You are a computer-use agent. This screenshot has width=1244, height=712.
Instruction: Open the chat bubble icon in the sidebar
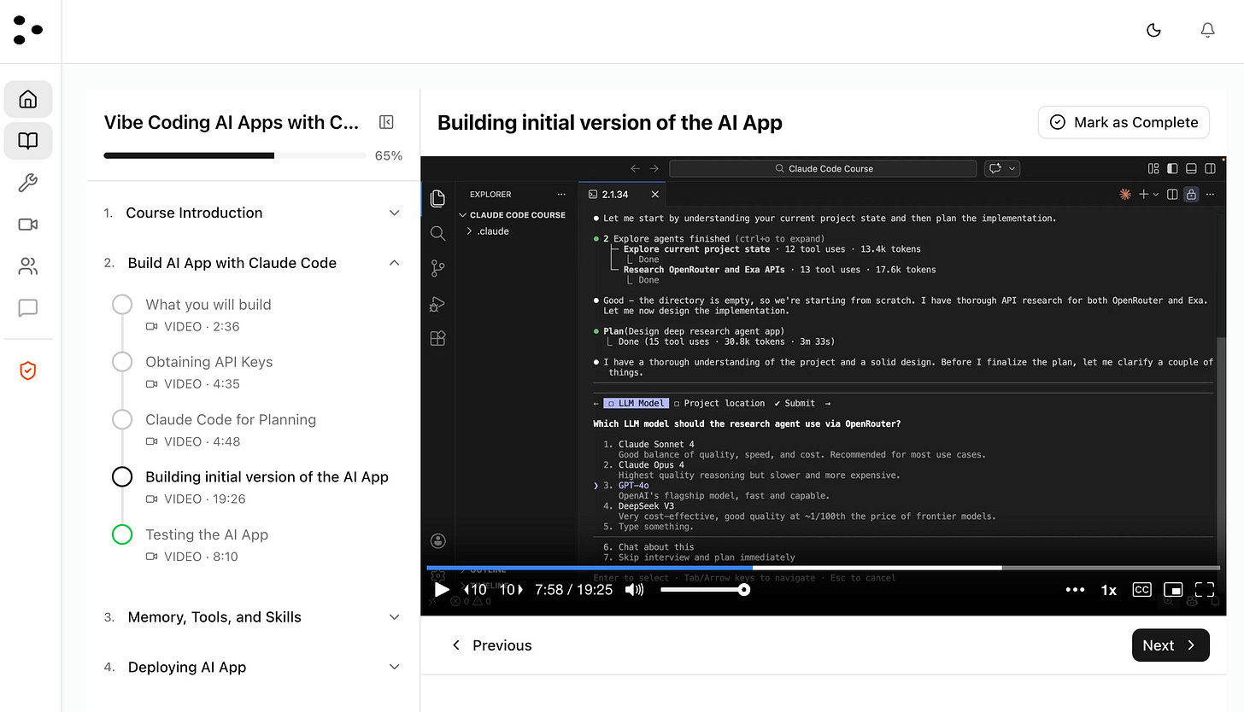(x=28, y=307)
